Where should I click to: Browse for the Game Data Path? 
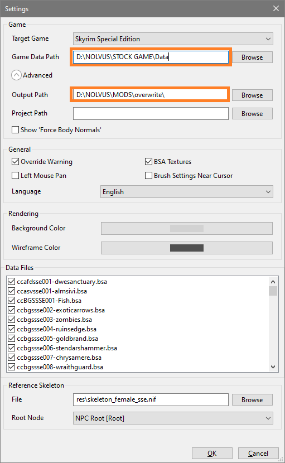click(x=252, y=57)
